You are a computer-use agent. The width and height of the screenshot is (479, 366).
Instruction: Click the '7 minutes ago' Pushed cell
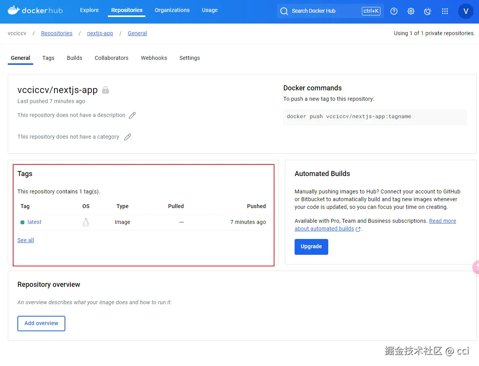point(248,222)
